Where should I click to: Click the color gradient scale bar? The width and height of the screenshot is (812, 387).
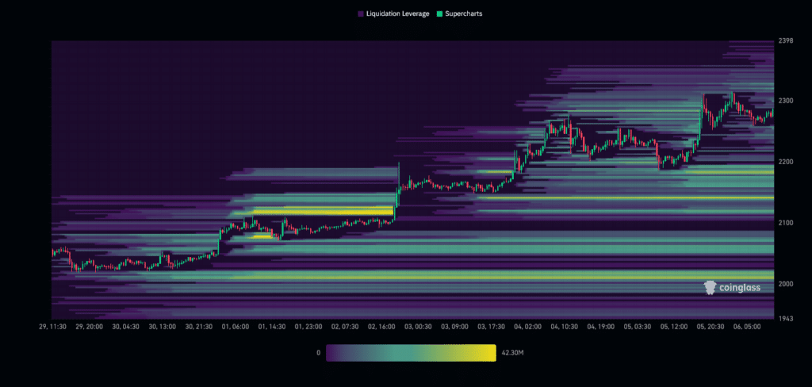pyautogui.click(x=411, y=351)
